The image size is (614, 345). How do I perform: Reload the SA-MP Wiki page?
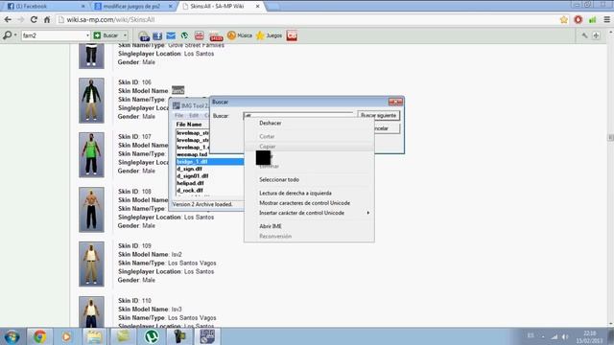pos(34,19)
